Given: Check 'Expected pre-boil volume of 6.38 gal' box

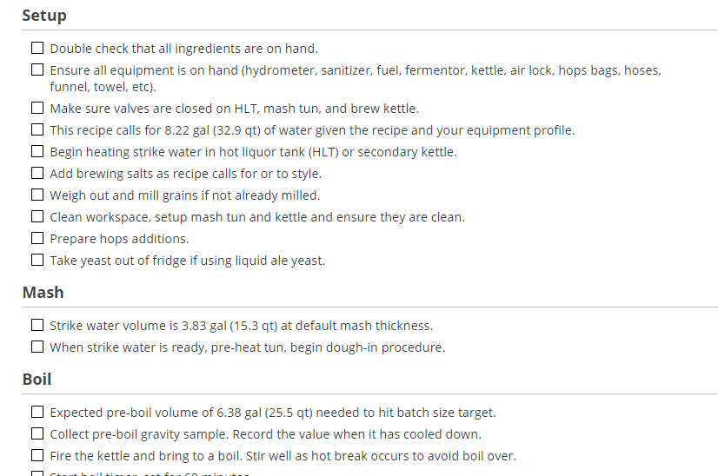Looking at the screenshot, I should click(x=37, y=413).
